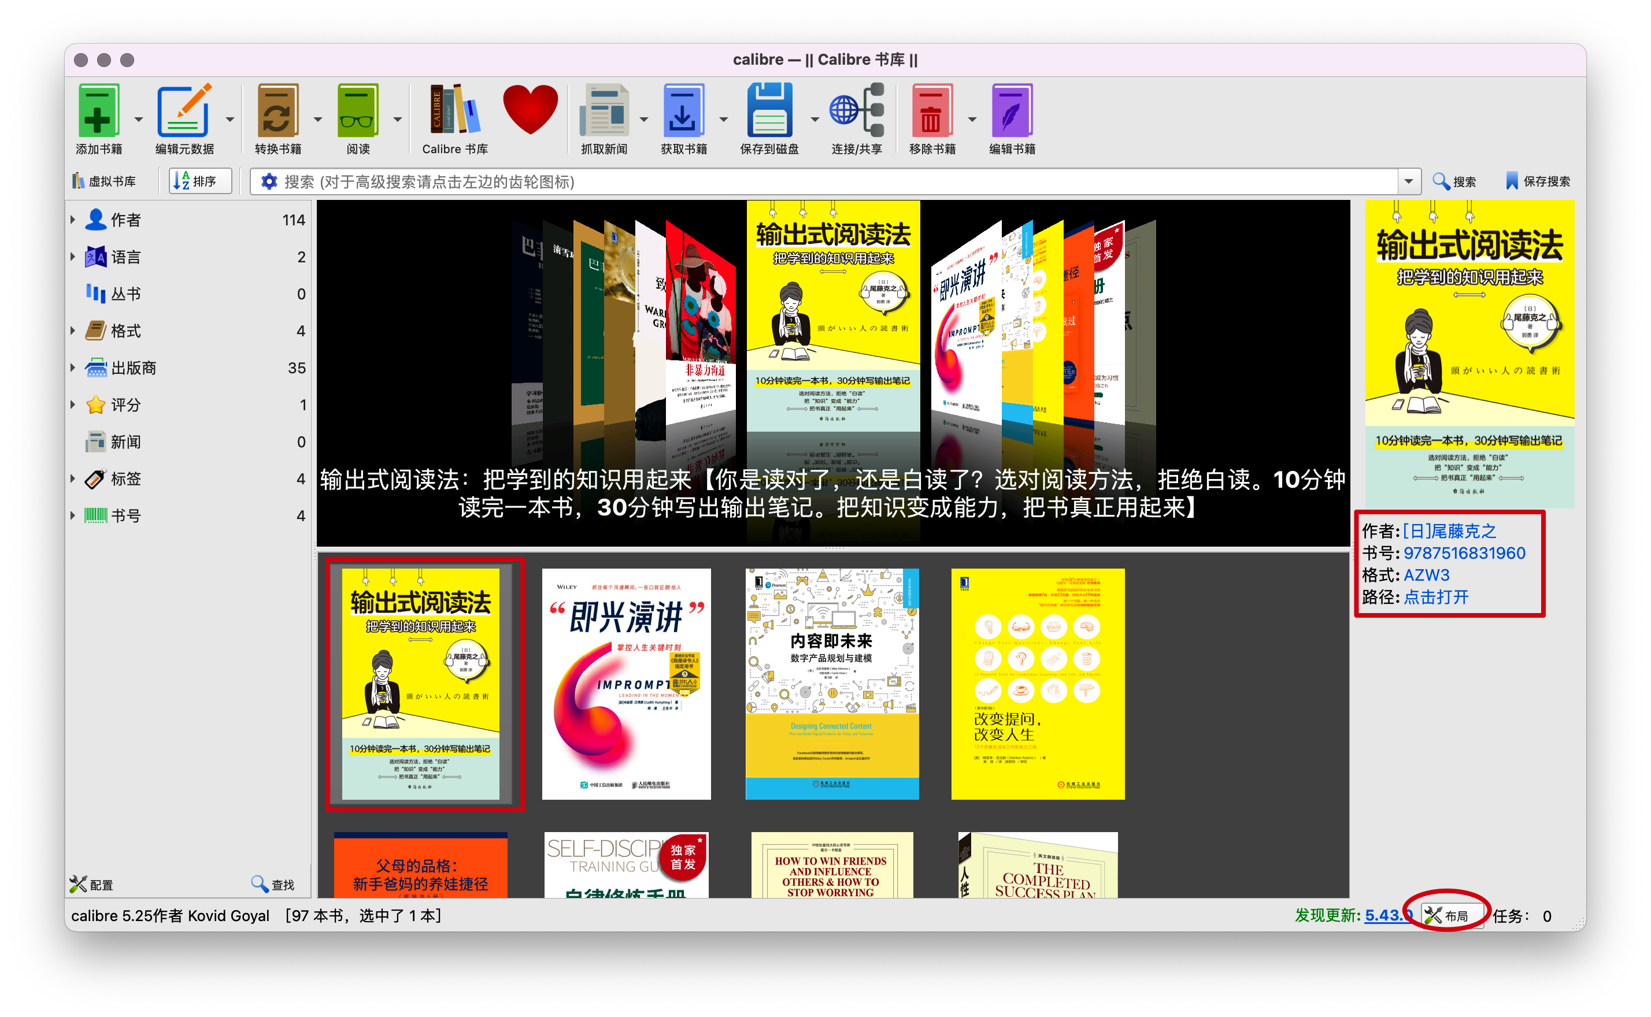Image resolution: width=1651 pixels, height=1017 pixels.
Task: Open the 保存到磁盘 dropdown arrow
Action: point(815,120)
